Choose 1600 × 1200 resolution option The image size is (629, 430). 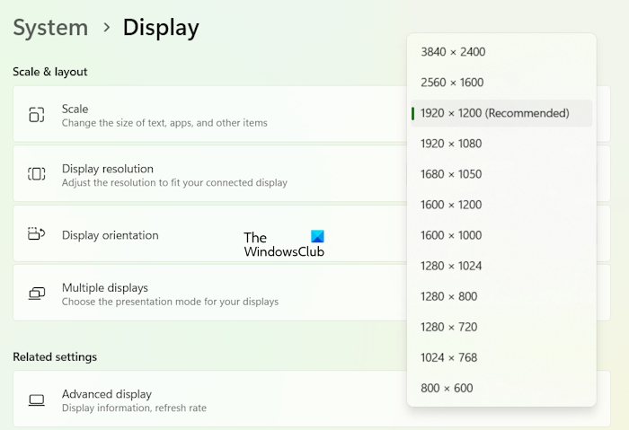tap(451, 205)
